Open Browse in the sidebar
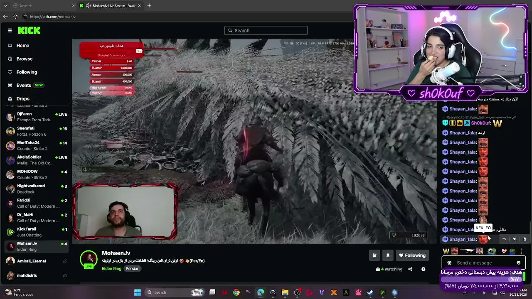This screenshot has height=299, width=532. 25,59
